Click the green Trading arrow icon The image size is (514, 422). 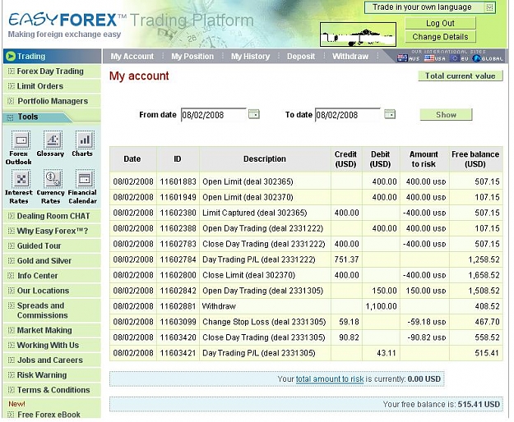[x=11, y=57]
